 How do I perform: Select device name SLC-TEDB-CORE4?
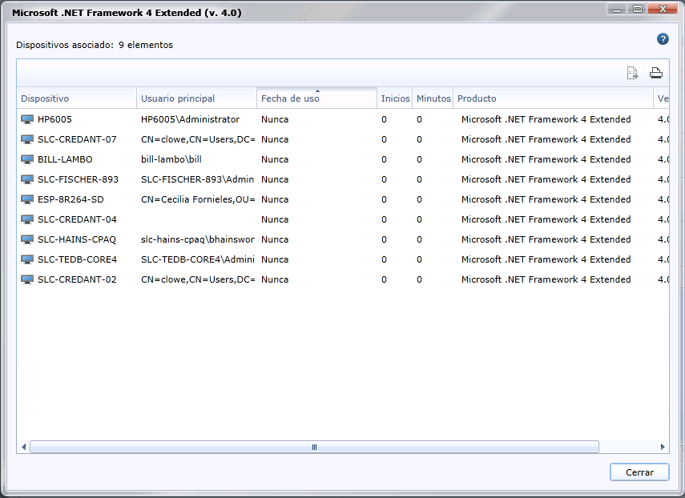(x=78, y=259)
